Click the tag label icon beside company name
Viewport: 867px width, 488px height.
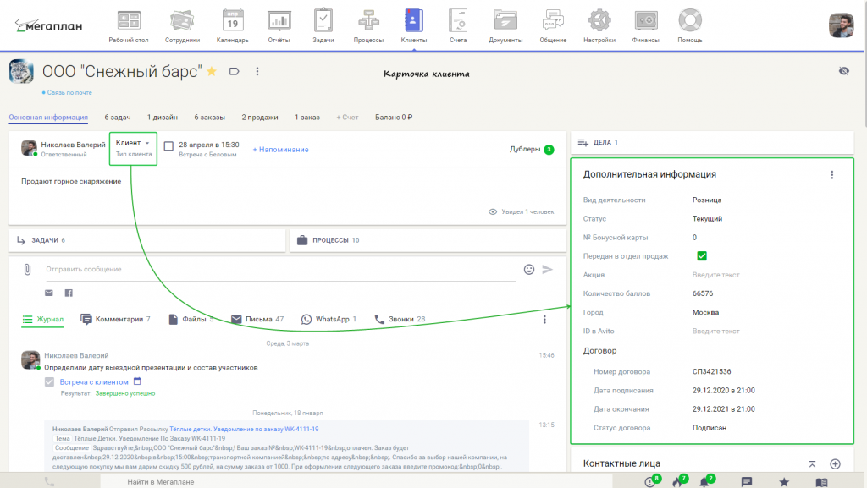pyautogui.click(x=234, y=71)
